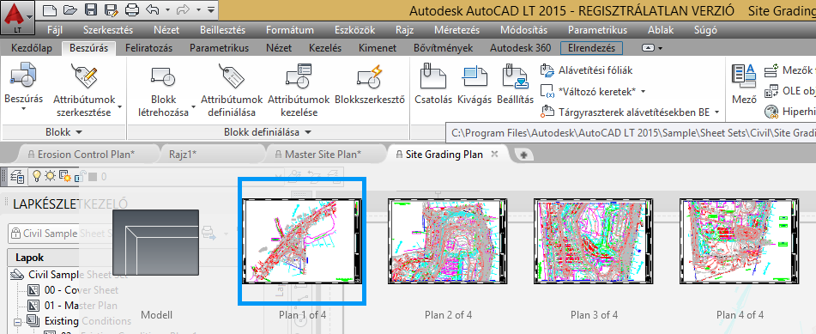Switch to the Kimenet ribbon tab
Image resolution: width=816 pixels, height=334 pixels.
(378, 48)
